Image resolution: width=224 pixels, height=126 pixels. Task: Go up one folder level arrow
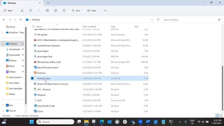(21, 20)
